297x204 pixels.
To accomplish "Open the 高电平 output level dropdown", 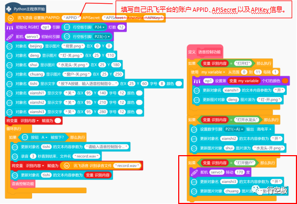I will point(264,129).
